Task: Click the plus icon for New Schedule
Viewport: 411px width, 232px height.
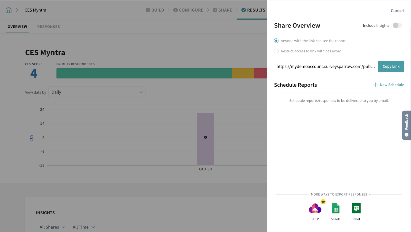Action: click(x=375, y=85)
